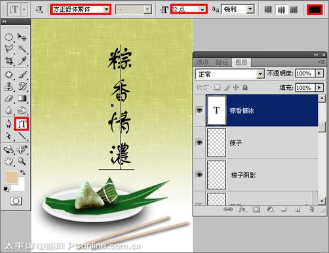Select the Patch healing tool
The image size is (329, 253).
pyautogui.click(x=9, y=75)
